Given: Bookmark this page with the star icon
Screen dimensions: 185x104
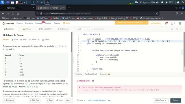Looking at the screenshot, I should (157, 14).
